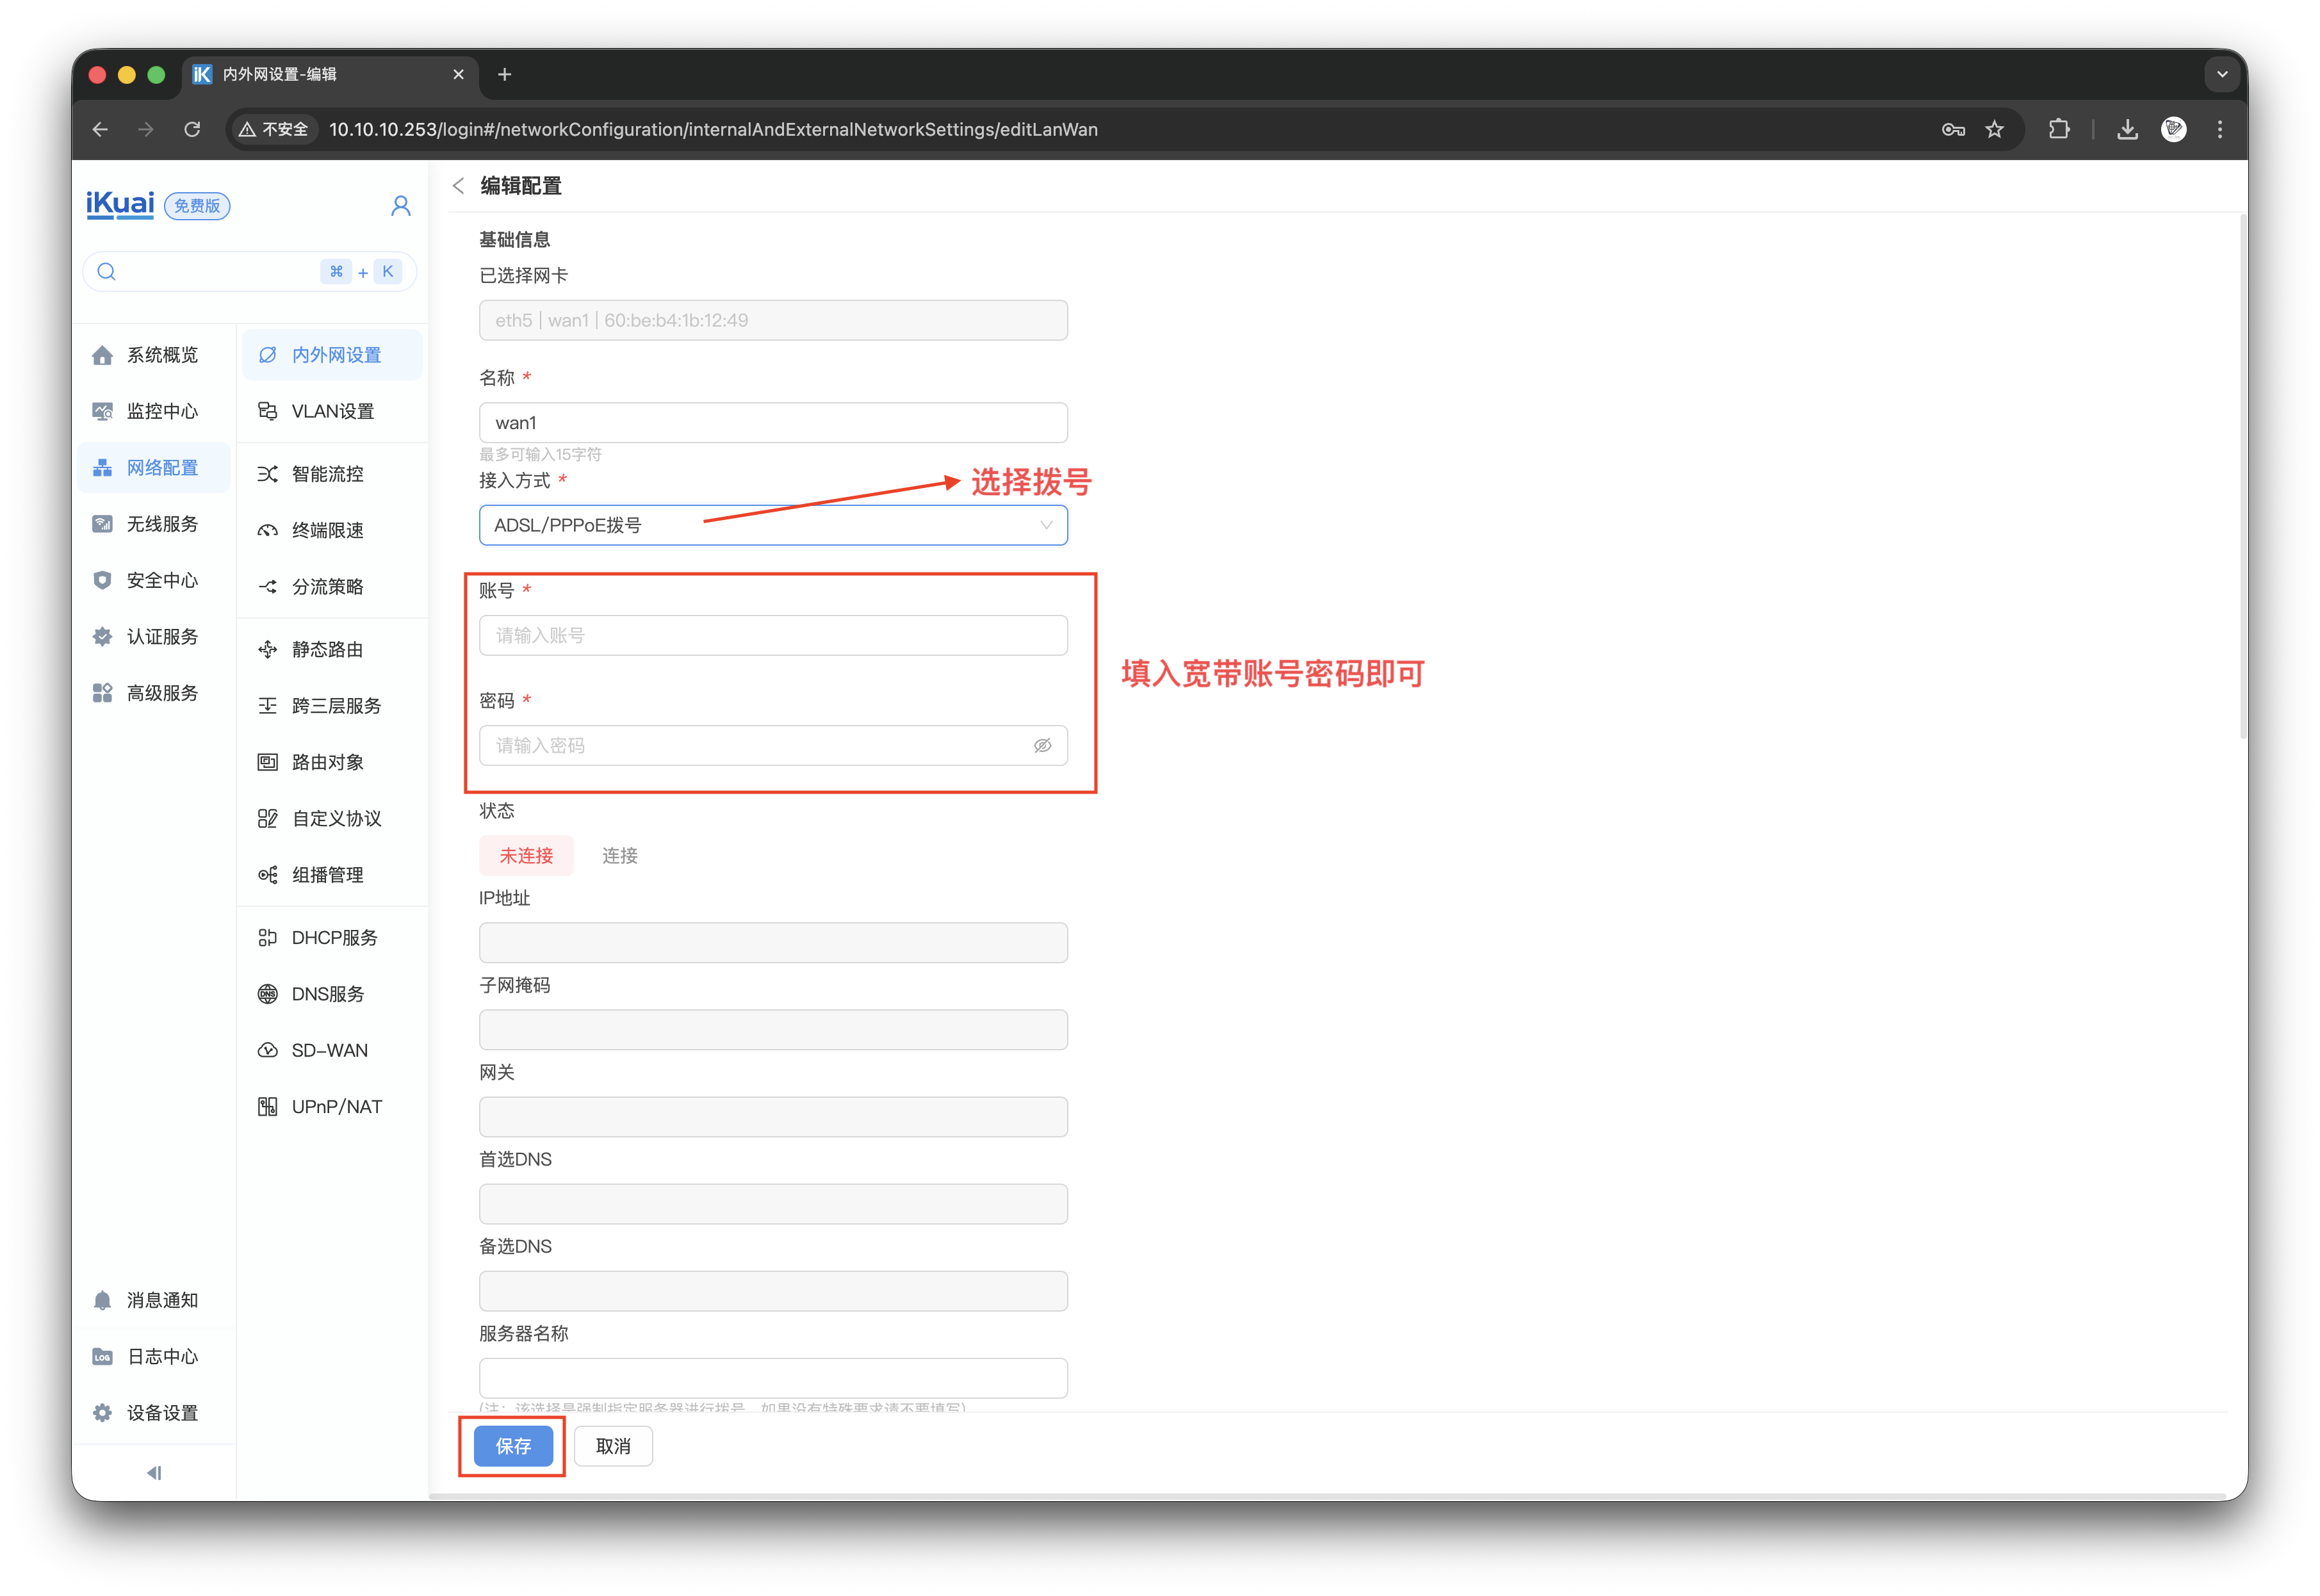
Task: Open 设备设置 gear icon in the sidebar
Action: point(103,1413)
